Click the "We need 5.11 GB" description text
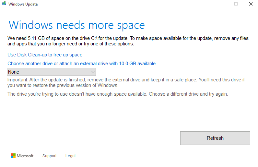 [x=128, y=41]
